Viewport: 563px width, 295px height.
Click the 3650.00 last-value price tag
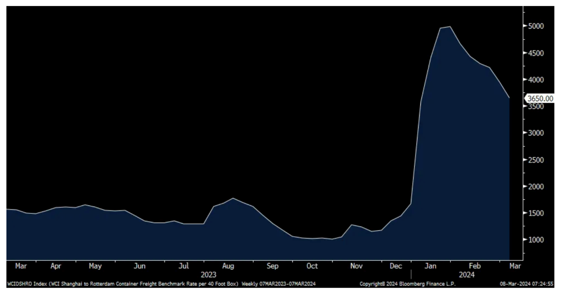click(540, 98)
